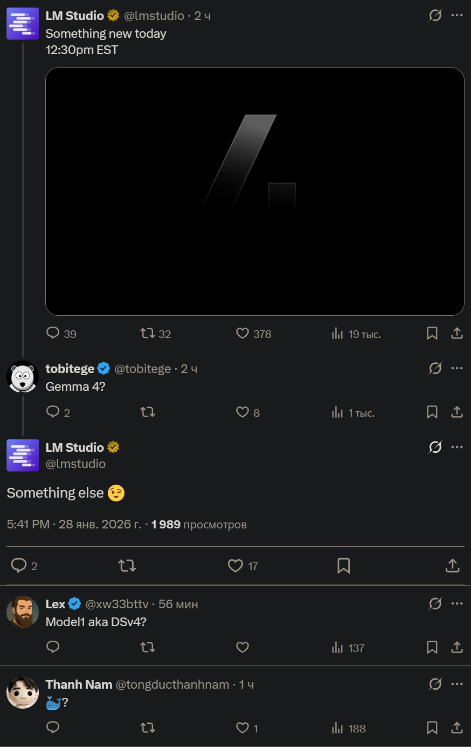Open the 5:41 PM post timestamp link
Screen dimensions: 471x747
(x=28, y=525)
